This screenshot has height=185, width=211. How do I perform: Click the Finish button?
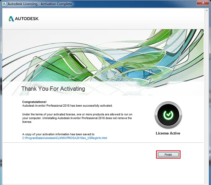tap(168, 155)
